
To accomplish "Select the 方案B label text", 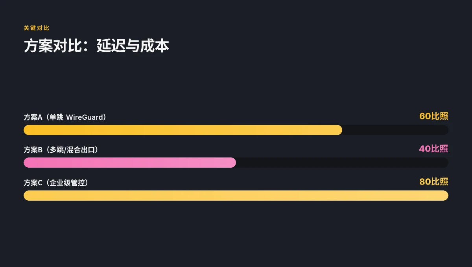I will coord(61,150).
